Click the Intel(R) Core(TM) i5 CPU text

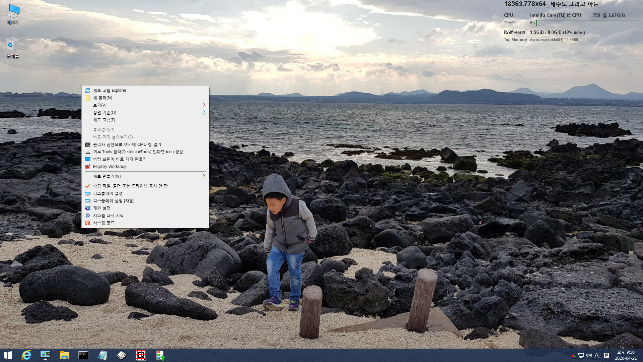coord(555,15)
